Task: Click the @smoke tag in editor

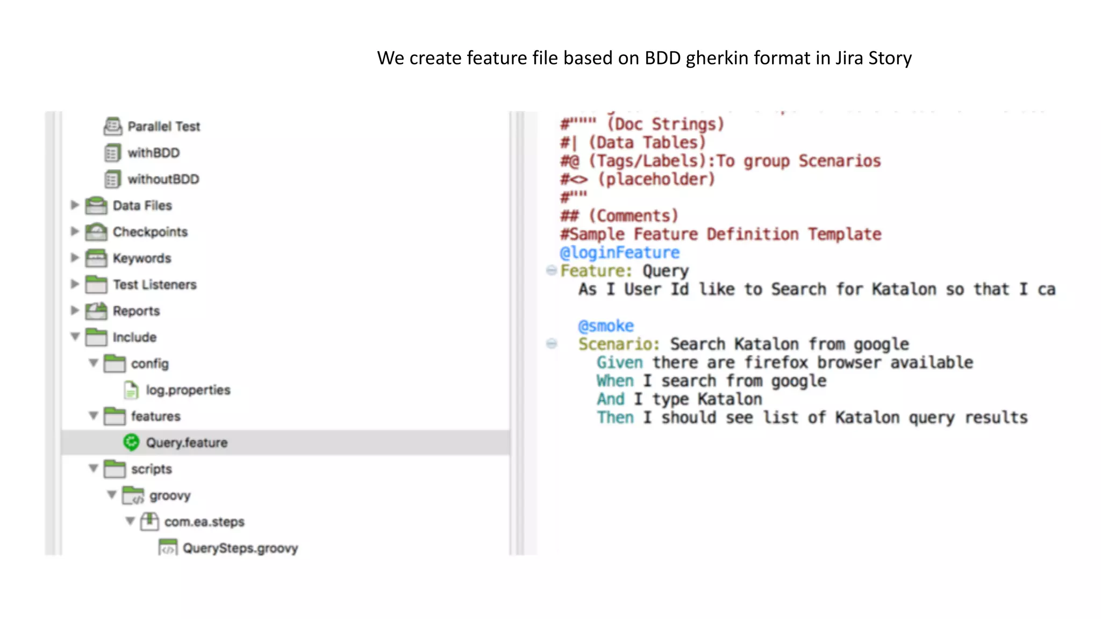Action: [606, 326]
